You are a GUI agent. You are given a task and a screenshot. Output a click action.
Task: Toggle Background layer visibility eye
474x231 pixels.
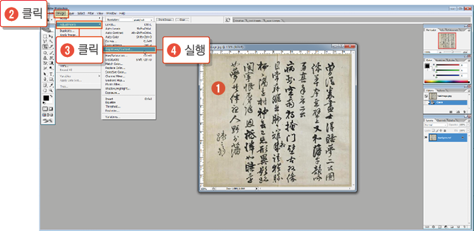pos(426,137)
